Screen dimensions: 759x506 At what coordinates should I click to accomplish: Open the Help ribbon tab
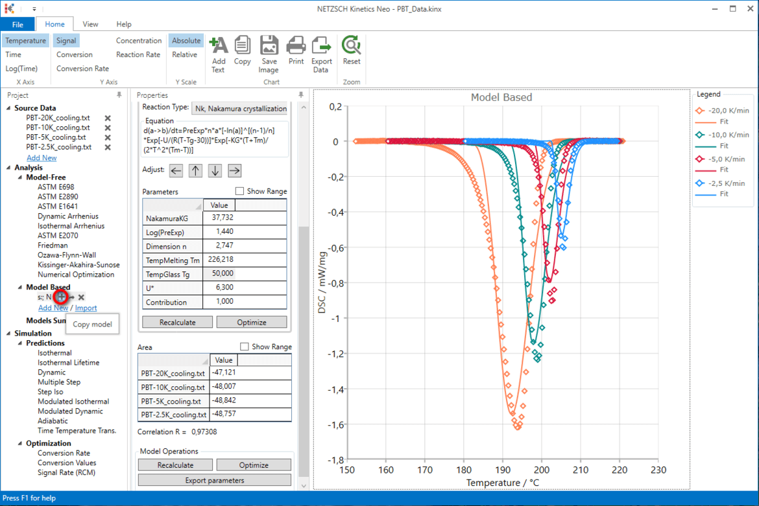tap(123, 24)
